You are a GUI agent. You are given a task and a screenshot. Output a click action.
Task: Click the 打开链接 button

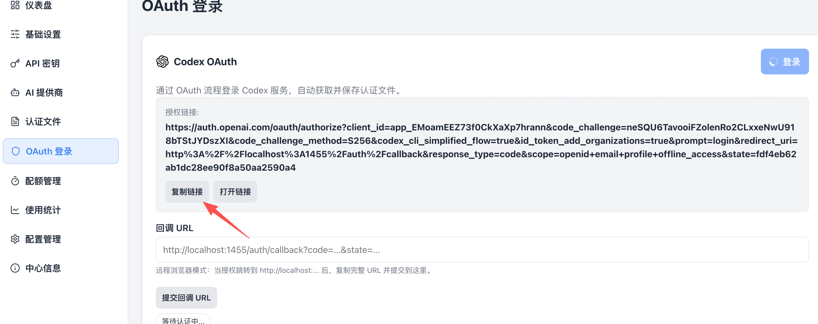[x=235, y=191]
